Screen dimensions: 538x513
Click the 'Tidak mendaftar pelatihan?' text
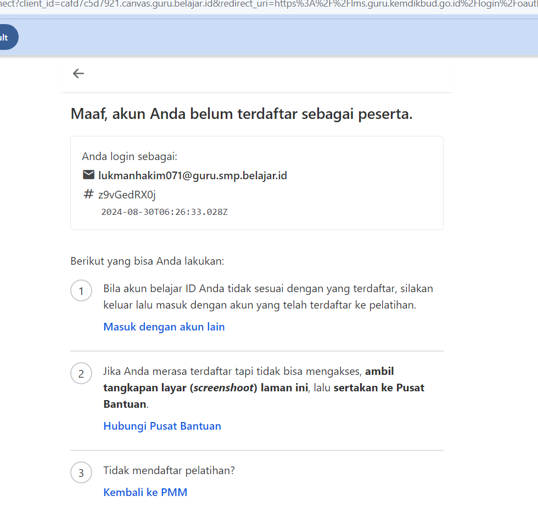point(169,470)
